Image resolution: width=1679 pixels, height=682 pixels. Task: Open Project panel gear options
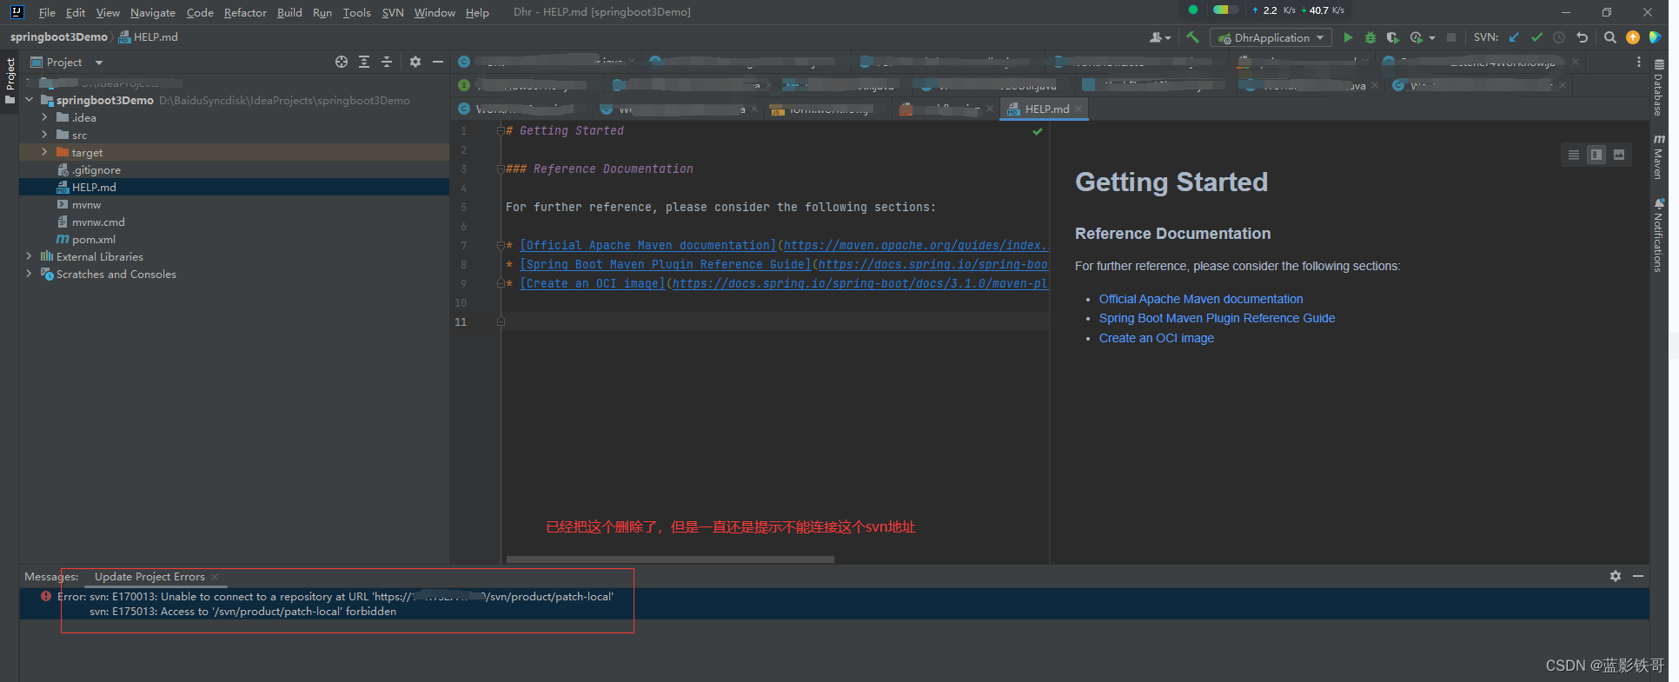[x=415, y=62]
